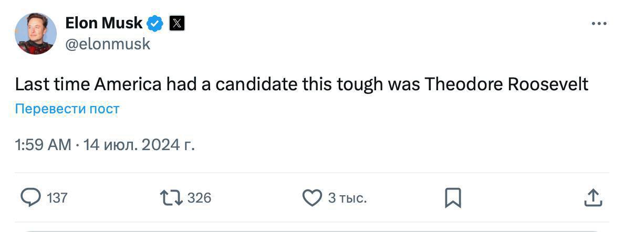Viewport: 623px width, 232px height.
Task: Click the repost arrows icon
Action: [171, 198]
